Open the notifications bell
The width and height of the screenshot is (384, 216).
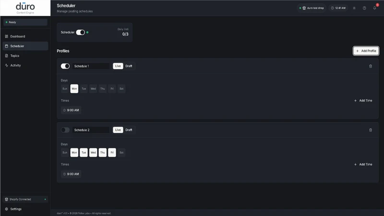click(x=375, y=8)
